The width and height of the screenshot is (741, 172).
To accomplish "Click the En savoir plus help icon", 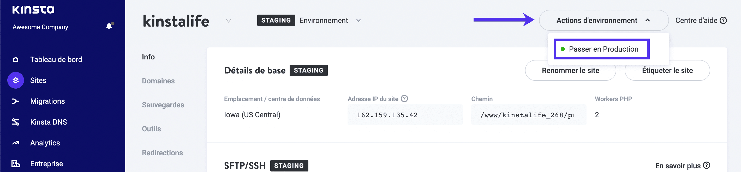I will pos(706,165).
